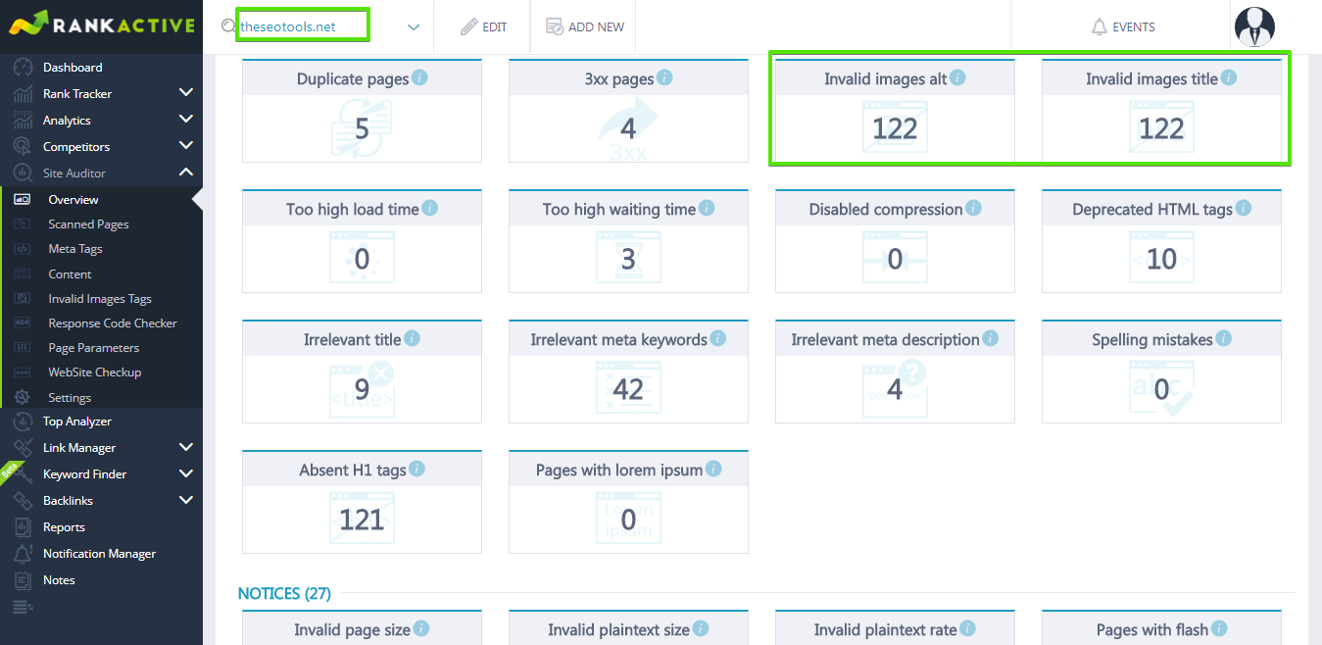
Task: Click the Events bell icon
Action: [x=1100, y=27]
